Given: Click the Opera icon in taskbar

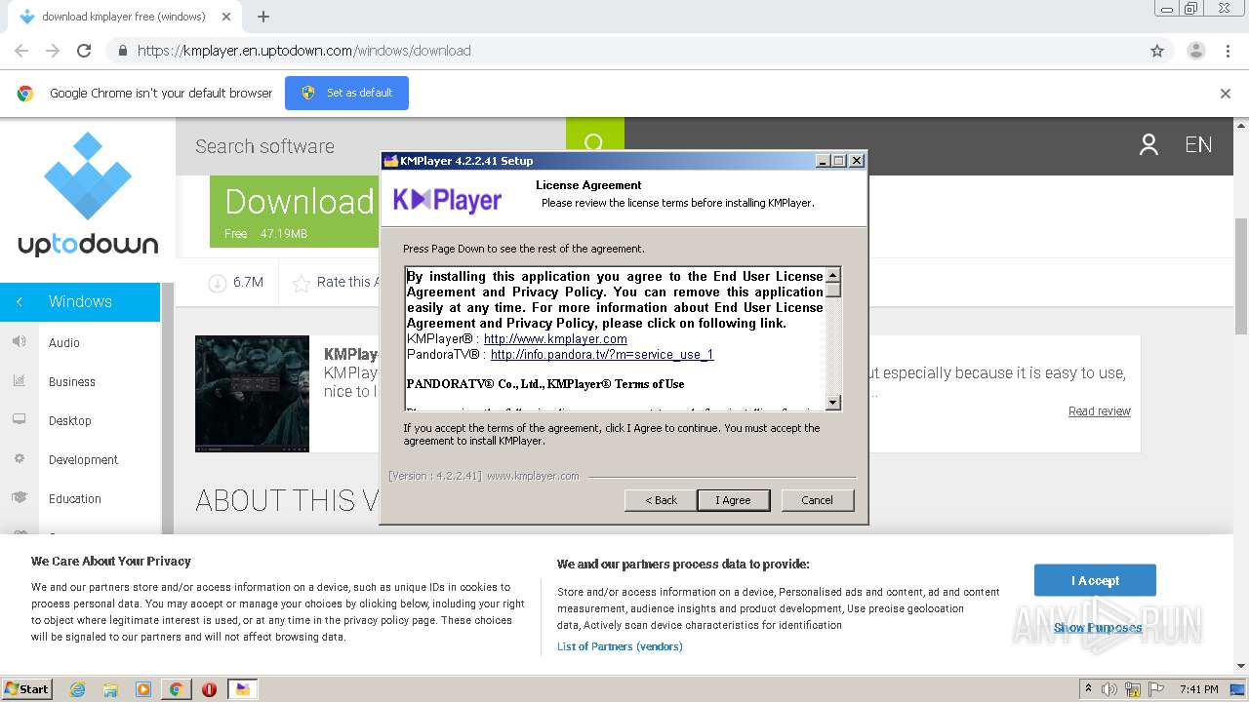Looking at the screenshot, I should click(209, 689).
